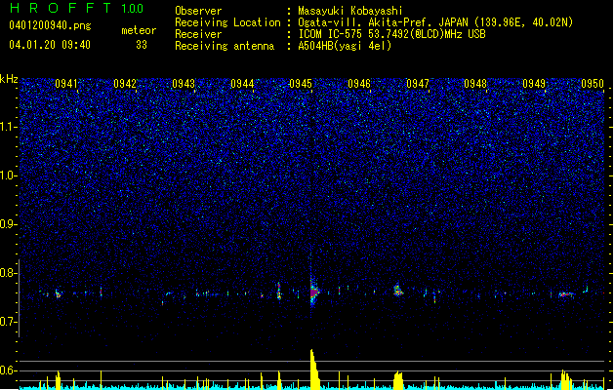Click the strong purple meteor echo at 0945
The image size is (614, 390).
click(314, 292)
